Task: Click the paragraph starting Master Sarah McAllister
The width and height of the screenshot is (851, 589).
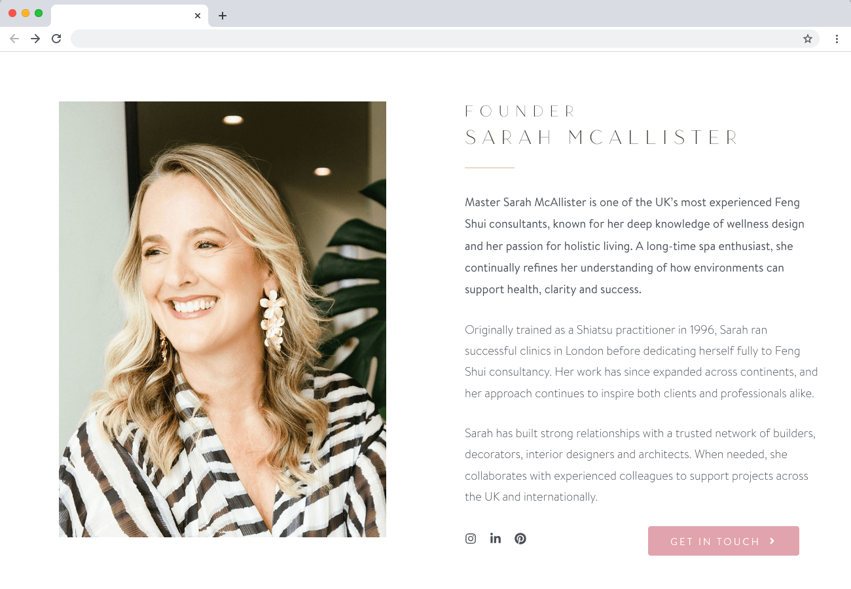Action: (x=634, y=246)
